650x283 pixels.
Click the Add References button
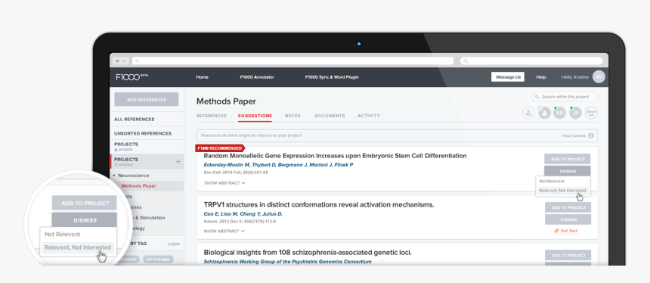[x=147, y=100]
